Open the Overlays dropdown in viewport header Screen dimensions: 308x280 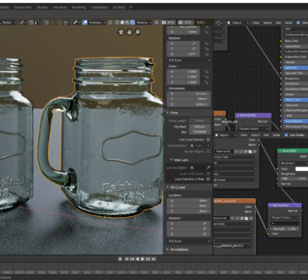pyautogui.click(x=97, y=23)
